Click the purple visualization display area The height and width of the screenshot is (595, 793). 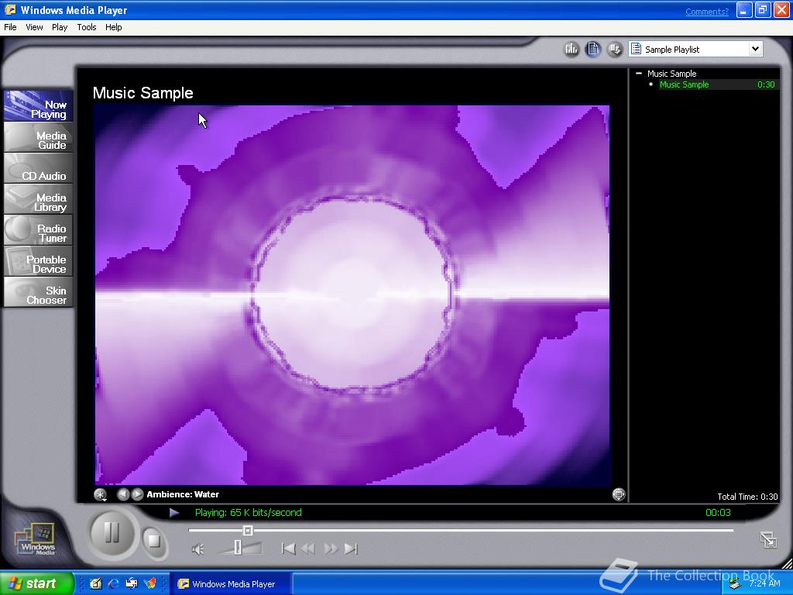click(352, 295)
